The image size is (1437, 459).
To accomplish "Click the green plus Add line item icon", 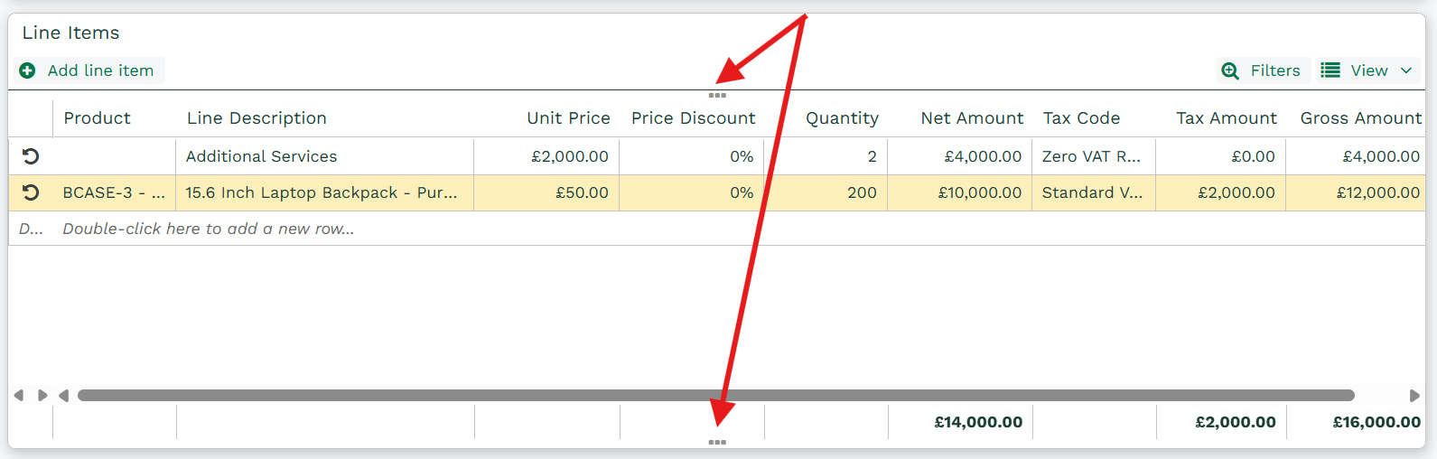I will coord(28,70).
